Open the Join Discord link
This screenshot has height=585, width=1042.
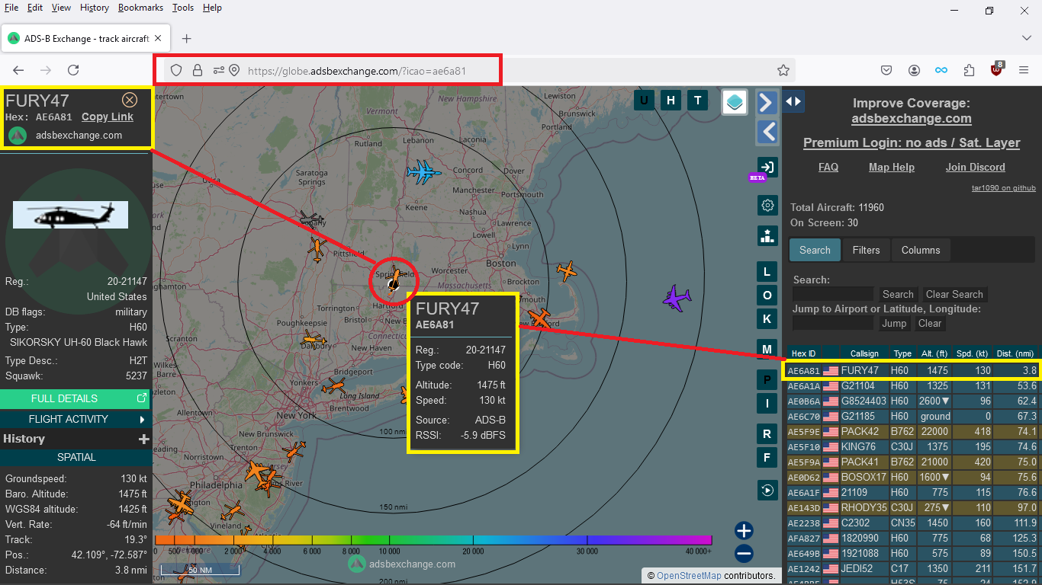coord(976,167)
